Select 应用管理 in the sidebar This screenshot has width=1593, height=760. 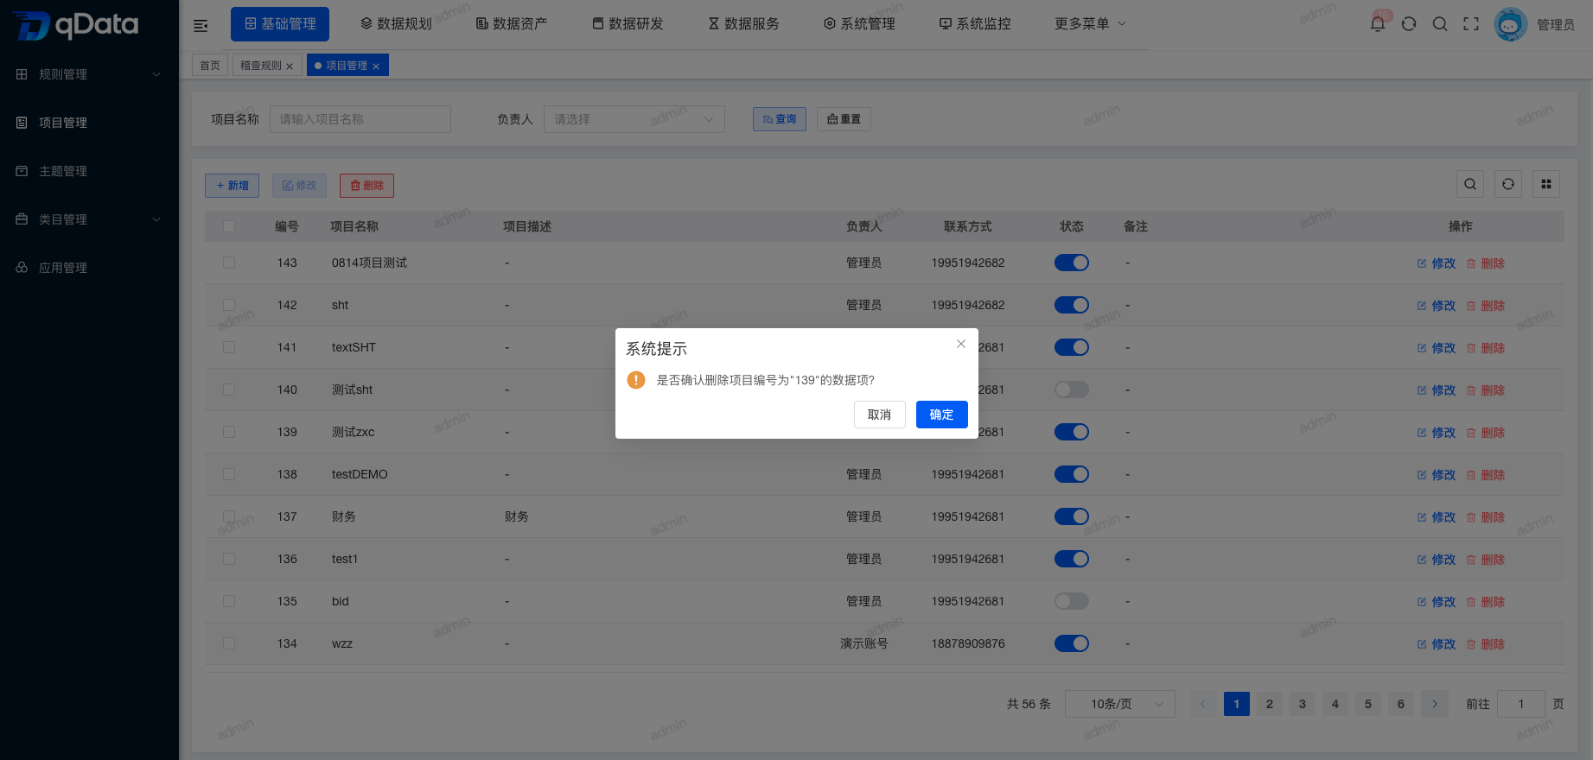[x=89, y=268]
